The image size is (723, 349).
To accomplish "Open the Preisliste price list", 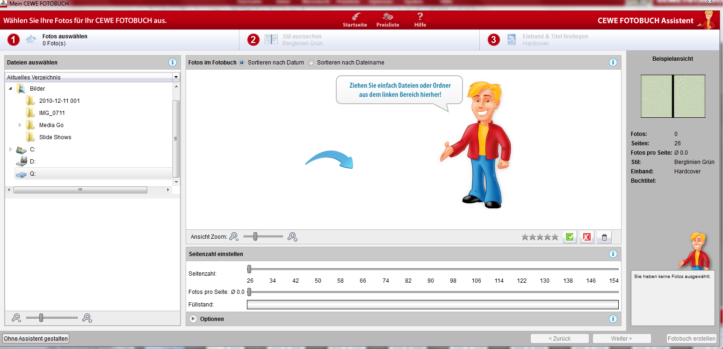I will (388, 20).
